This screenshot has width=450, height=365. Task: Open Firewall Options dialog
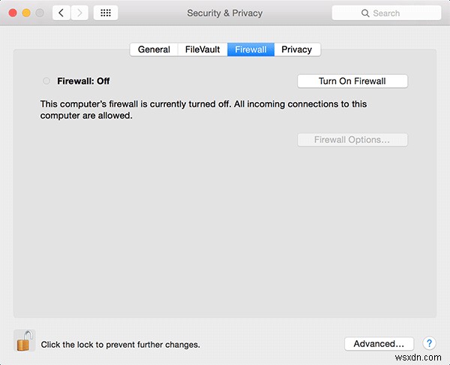[x=352, y=140]
